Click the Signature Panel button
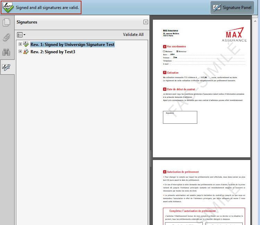The width and height of the screenshot is (260, 225). point(232,8)
